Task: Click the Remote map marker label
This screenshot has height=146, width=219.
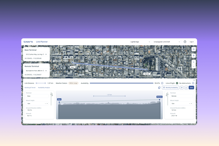Action: coord(147,74)
